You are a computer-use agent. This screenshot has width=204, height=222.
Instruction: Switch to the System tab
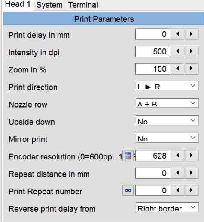pos(49,5)
